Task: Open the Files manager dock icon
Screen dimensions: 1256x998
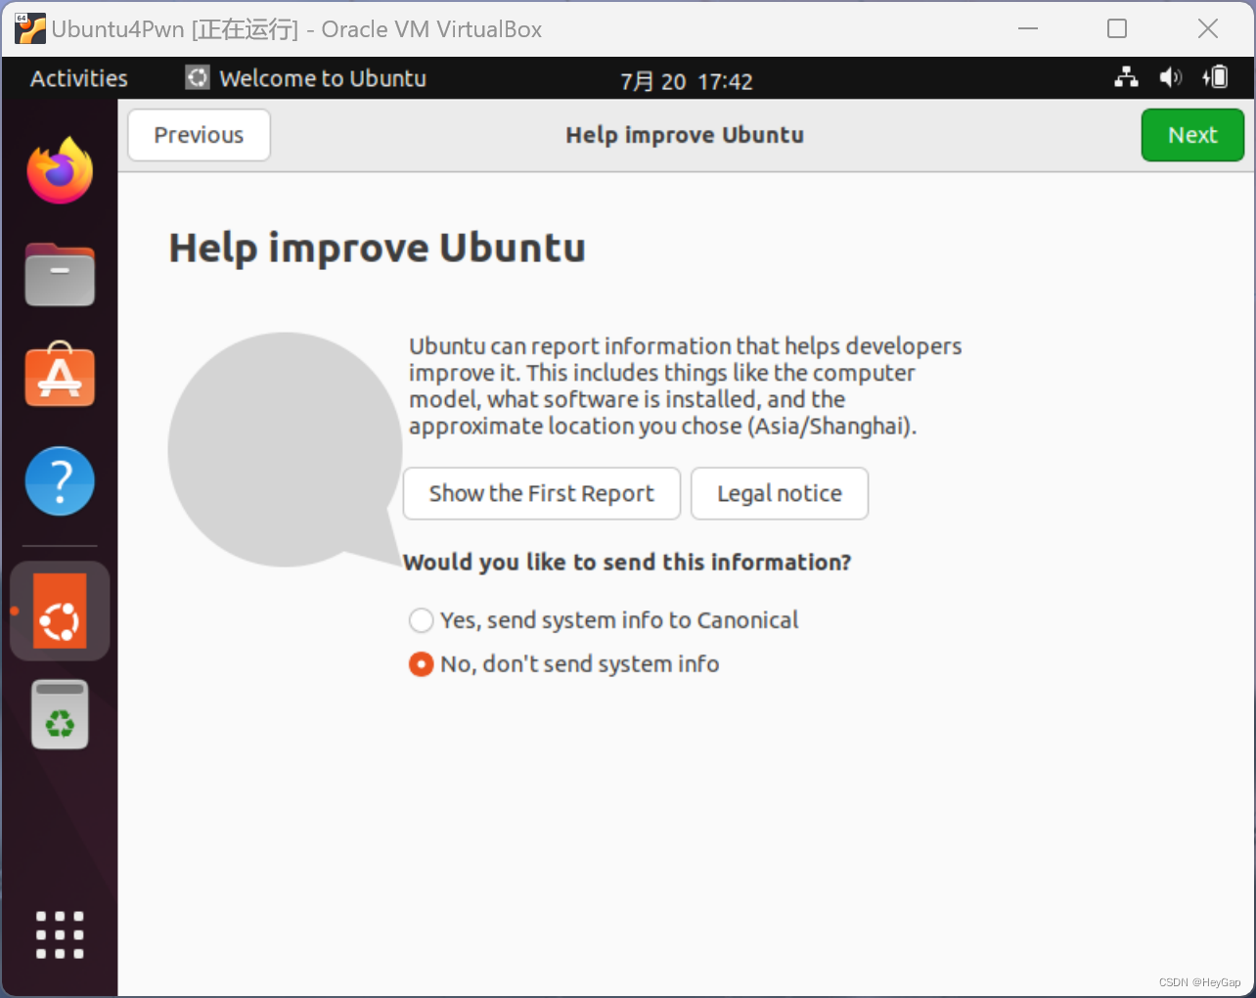Action: pyautogui.click(x=60, y=274)
